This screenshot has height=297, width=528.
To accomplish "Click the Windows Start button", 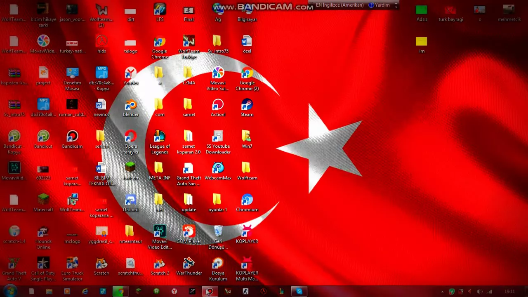I will (x=10, y=291).
